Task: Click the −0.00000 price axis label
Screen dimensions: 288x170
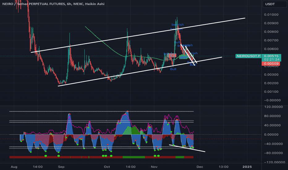Action: 272,100
